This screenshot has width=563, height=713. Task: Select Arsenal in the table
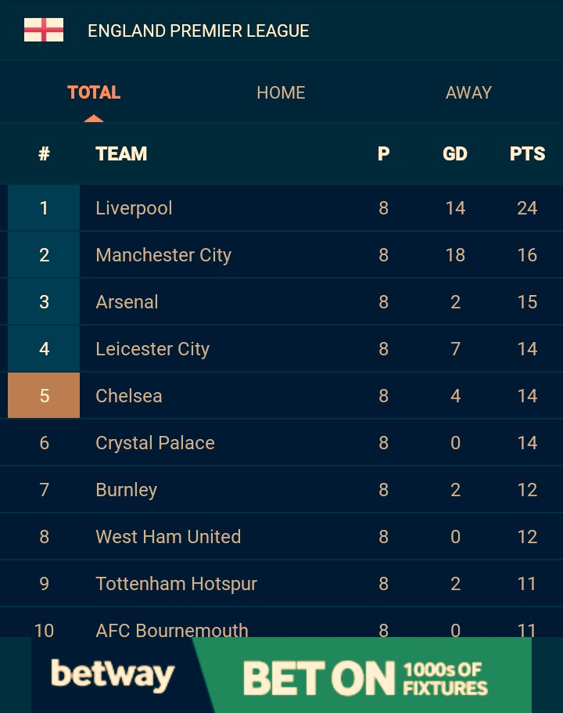tap(127, 302)
